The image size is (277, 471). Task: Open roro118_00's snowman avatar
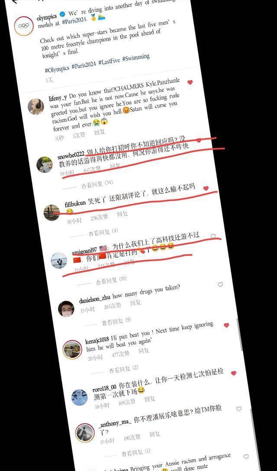[80, 398]
